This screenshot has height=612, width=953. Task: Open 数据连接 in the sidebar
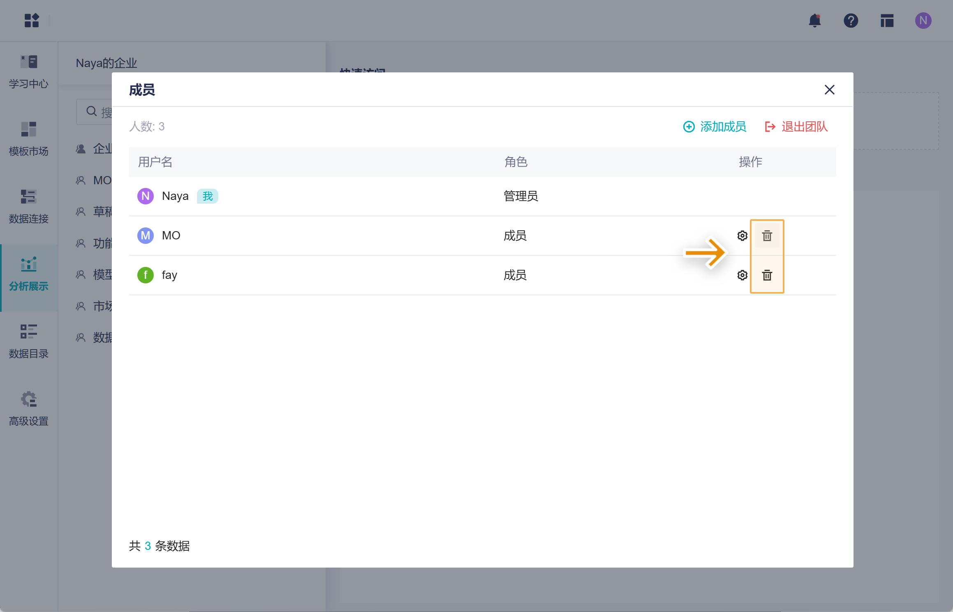[29, 207]
